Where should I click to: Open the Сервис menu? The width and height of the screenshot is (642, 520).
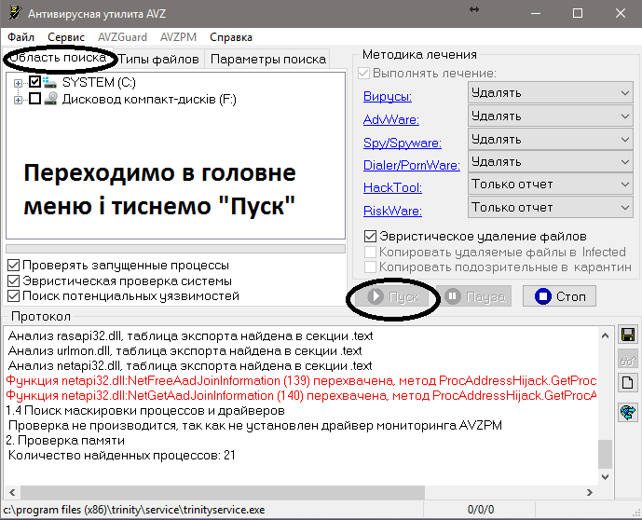(65, 37)
